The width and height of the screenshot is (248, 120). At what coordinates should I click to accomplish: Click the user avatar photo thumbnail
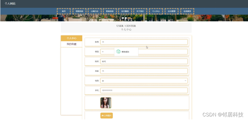coord(106,103)
